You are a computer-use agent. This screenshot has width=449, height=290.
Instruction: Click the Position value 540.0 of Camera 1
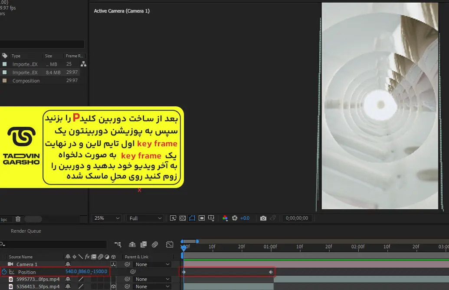point(71,272)
